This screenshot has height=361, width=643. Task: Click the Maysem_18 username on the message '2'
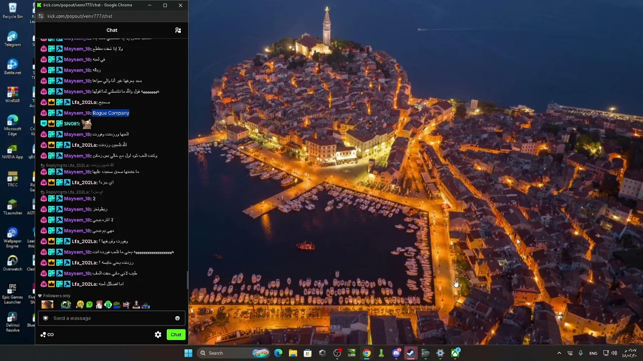77,199
